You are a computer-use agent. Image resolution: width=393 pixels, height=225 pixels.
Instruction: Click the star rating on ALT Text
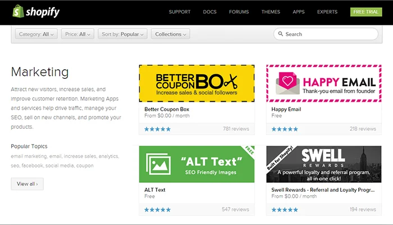pos(157,210)
